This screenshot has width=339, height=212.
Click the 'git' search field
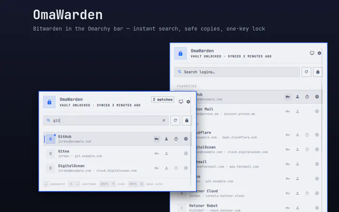pos(106,120)
